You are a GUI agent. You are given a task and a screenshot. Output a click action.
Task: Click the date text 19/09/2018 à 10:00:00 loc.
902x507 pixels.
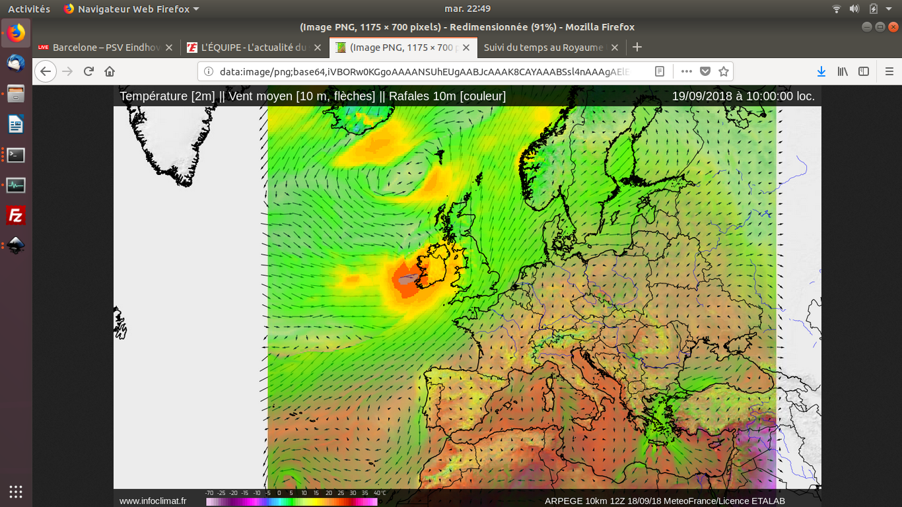(x=744, y=96)
